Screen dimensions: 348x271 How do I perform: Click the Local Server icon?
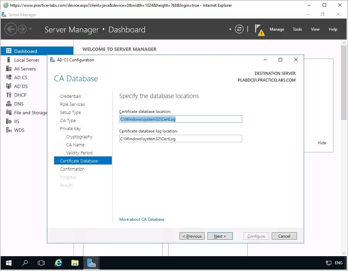pyautogui.click(x=9, y=60)
